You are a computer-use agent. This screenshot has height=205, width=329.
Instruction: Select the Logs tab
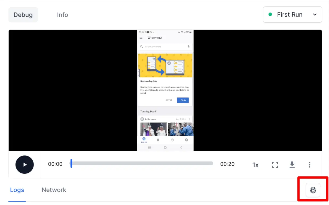click(17, 190)
